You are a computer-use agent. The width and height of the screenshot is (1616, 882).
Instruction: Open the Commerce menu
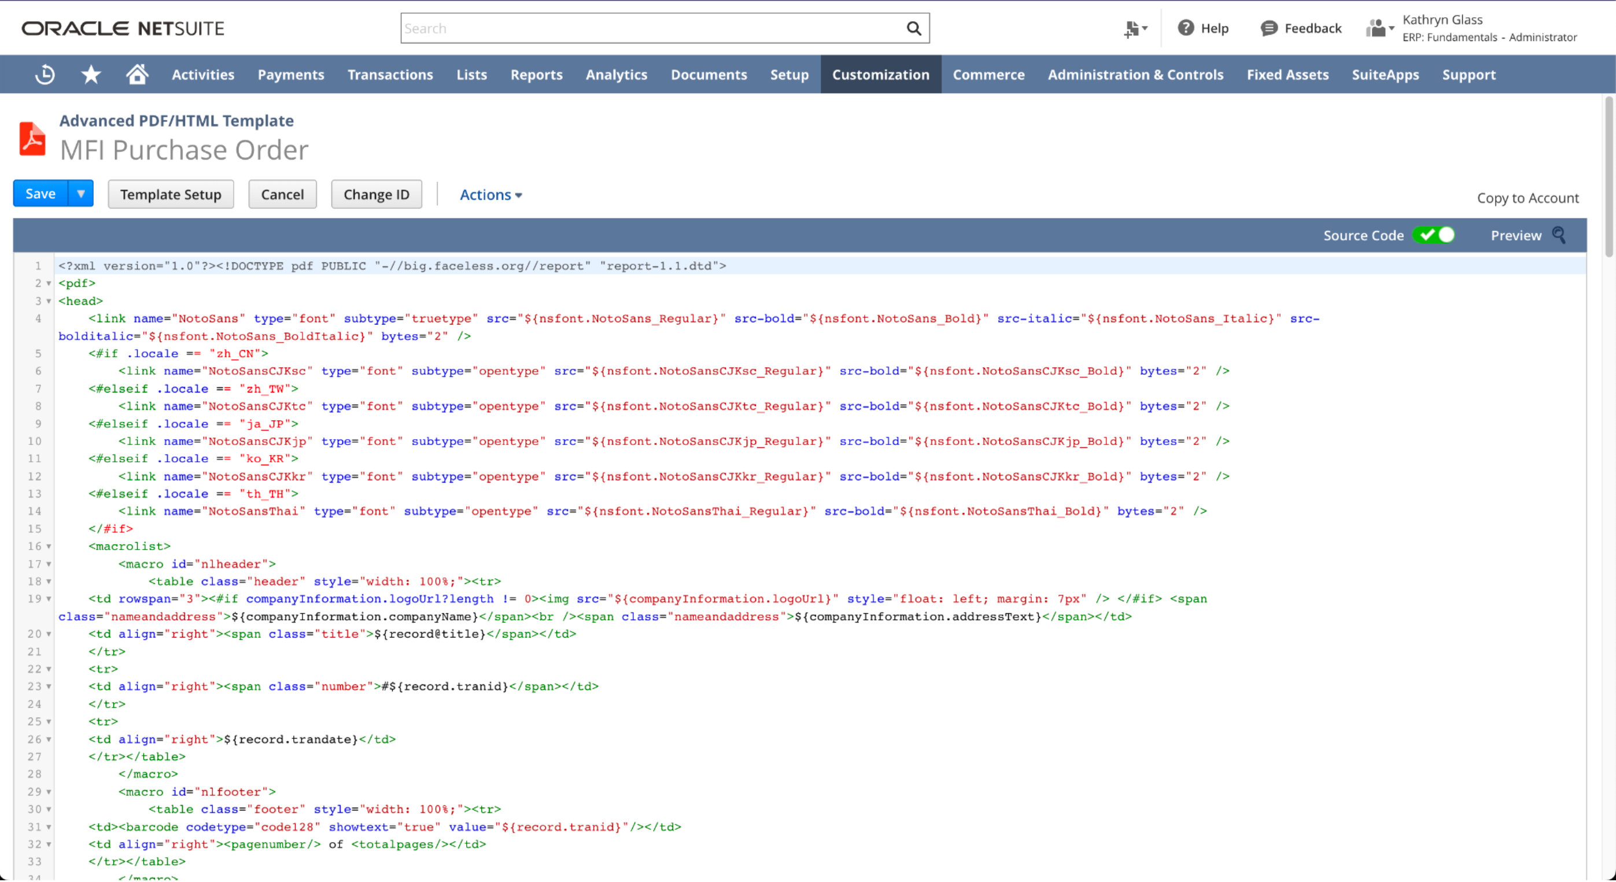(988, 75)
